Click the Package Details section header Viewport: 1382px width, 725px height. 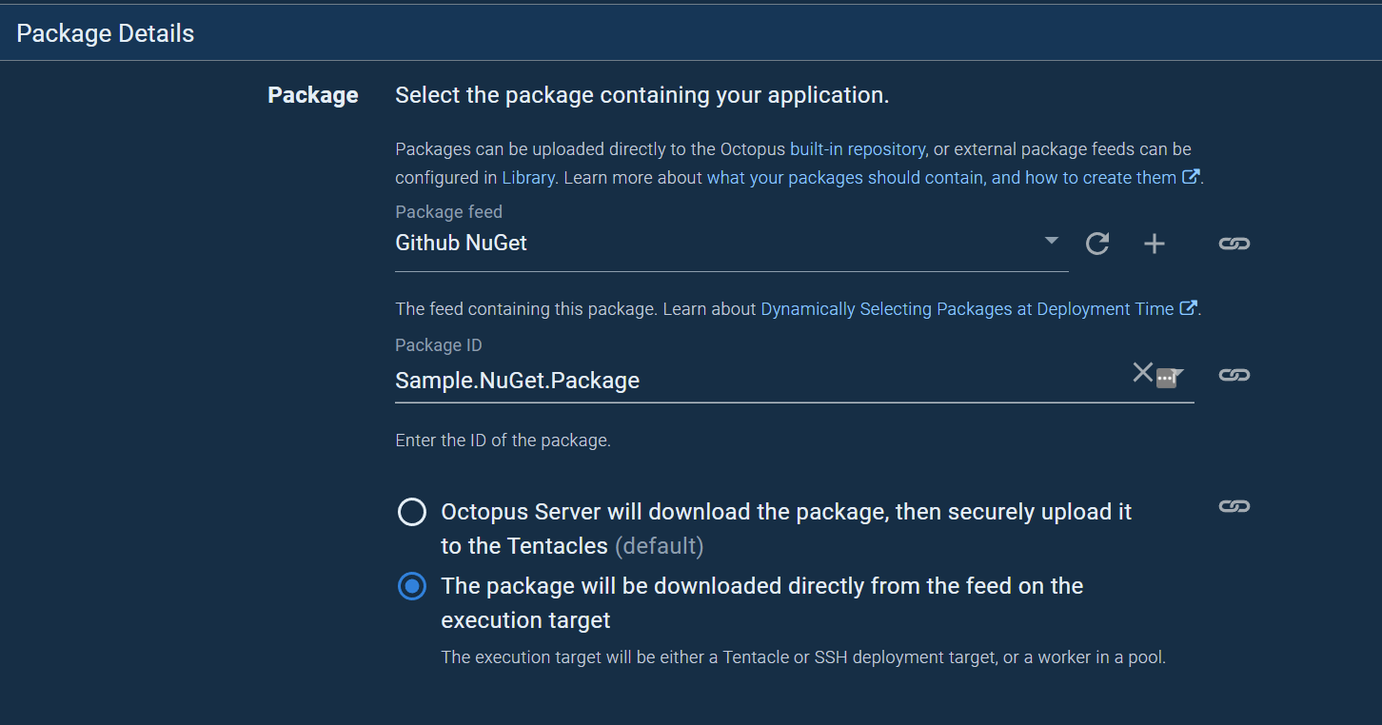[x=105, y=31]
